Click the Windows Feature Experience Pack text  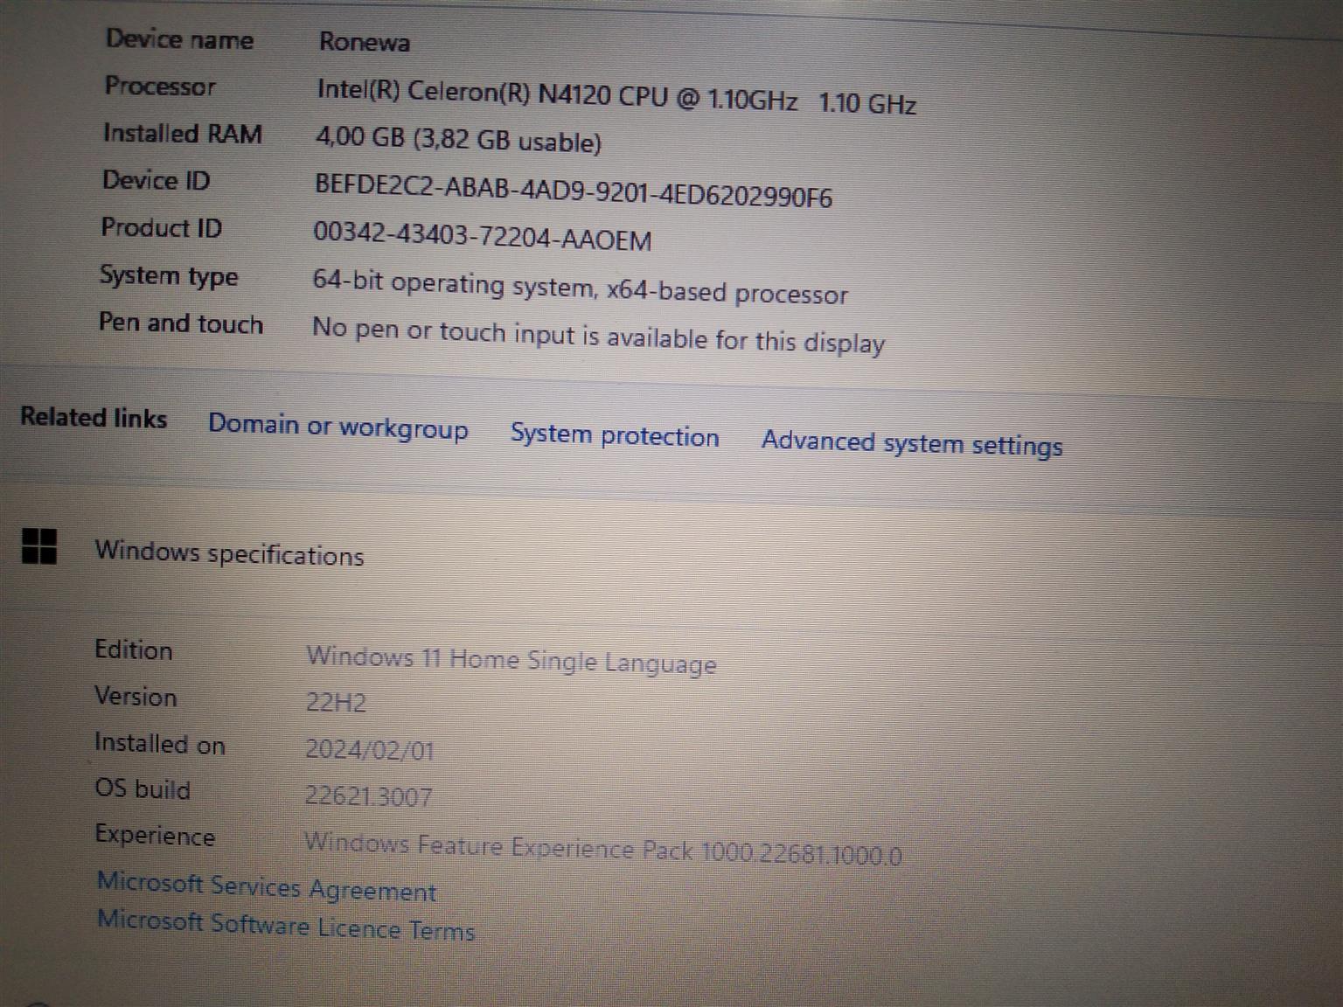click(x=602, y=849)
